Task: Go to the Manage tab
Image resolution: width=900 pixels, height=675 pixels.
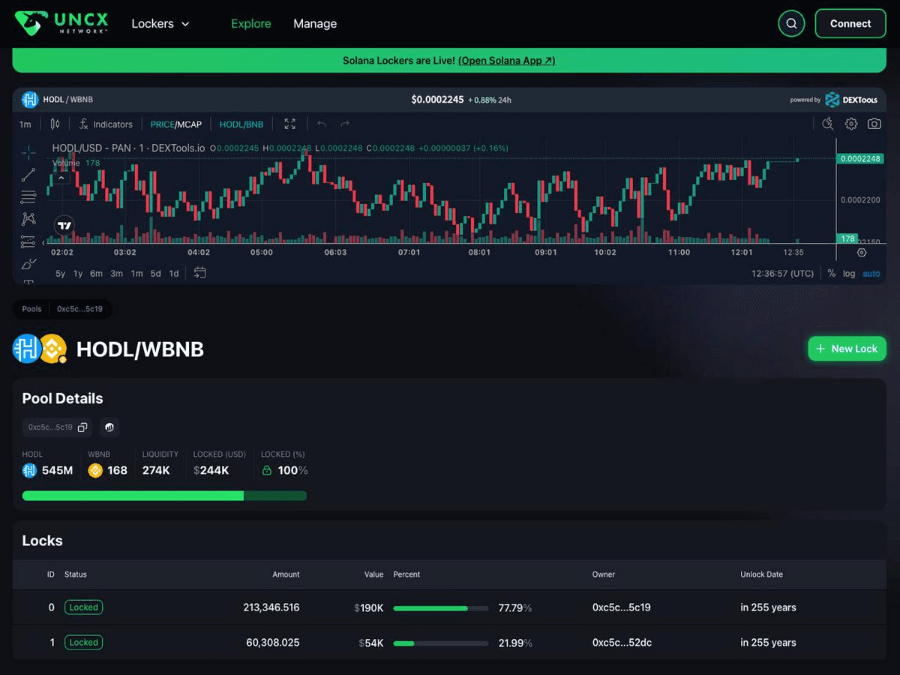Action: [315, 23]
